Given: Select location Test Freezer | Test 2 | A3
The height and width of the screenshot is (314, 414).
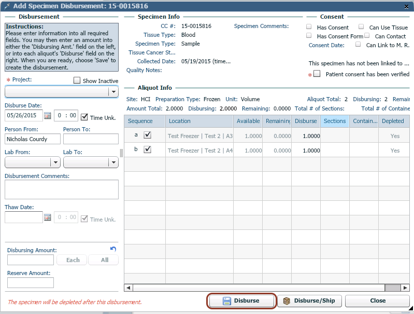Looking at the screenshot, I should point(200,136).
